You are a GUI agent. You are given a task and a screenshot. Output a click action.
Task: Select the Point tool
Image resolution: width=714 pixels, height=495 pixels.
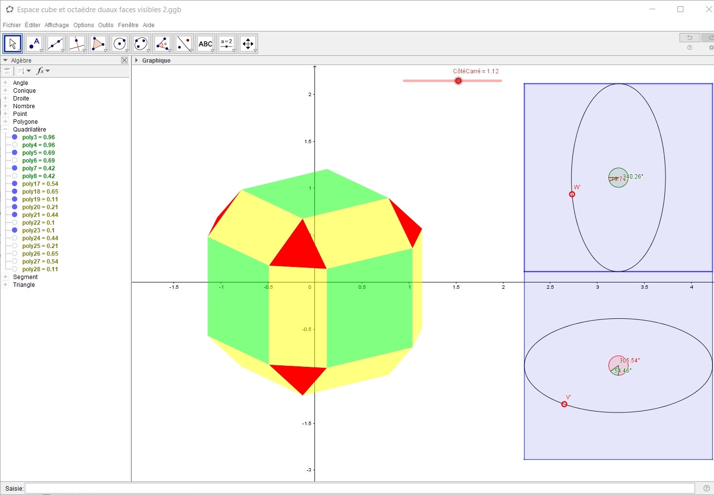34,44
